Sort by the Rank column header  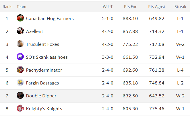point(7,7)
